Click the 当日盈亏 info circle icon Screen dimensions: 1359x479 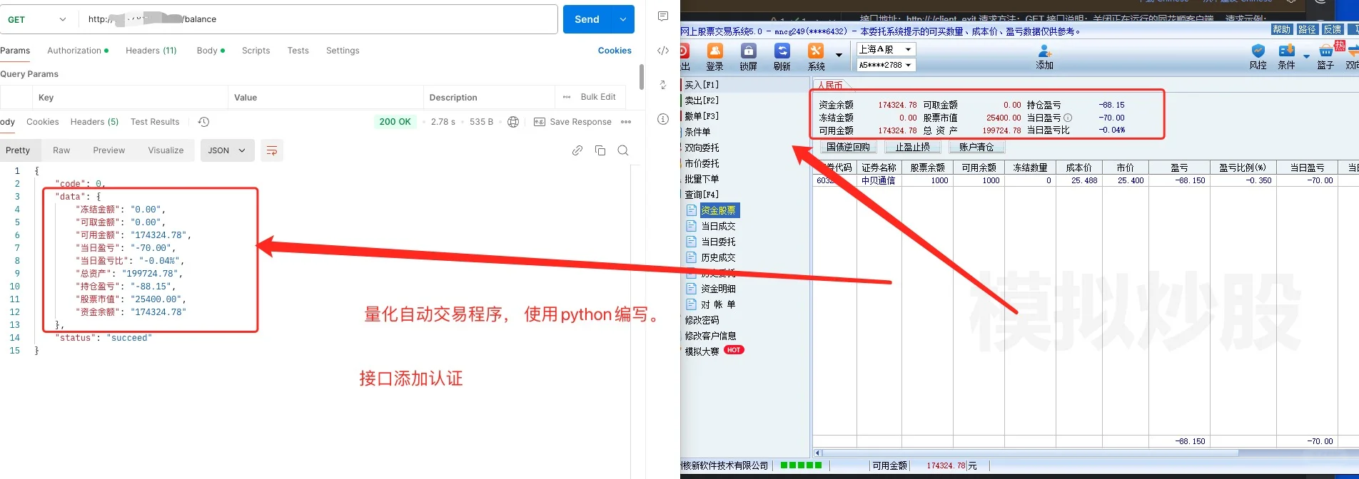tap(1068, 118)
